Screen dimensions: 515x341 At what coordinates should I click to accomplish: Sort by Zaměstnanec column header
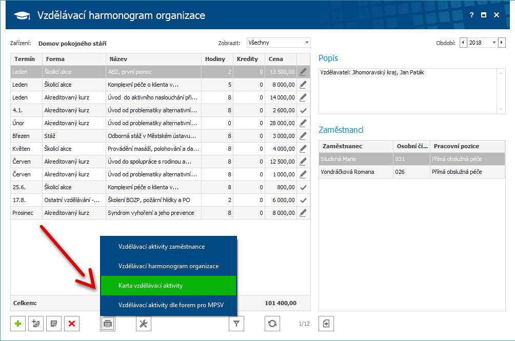(356, 146)
